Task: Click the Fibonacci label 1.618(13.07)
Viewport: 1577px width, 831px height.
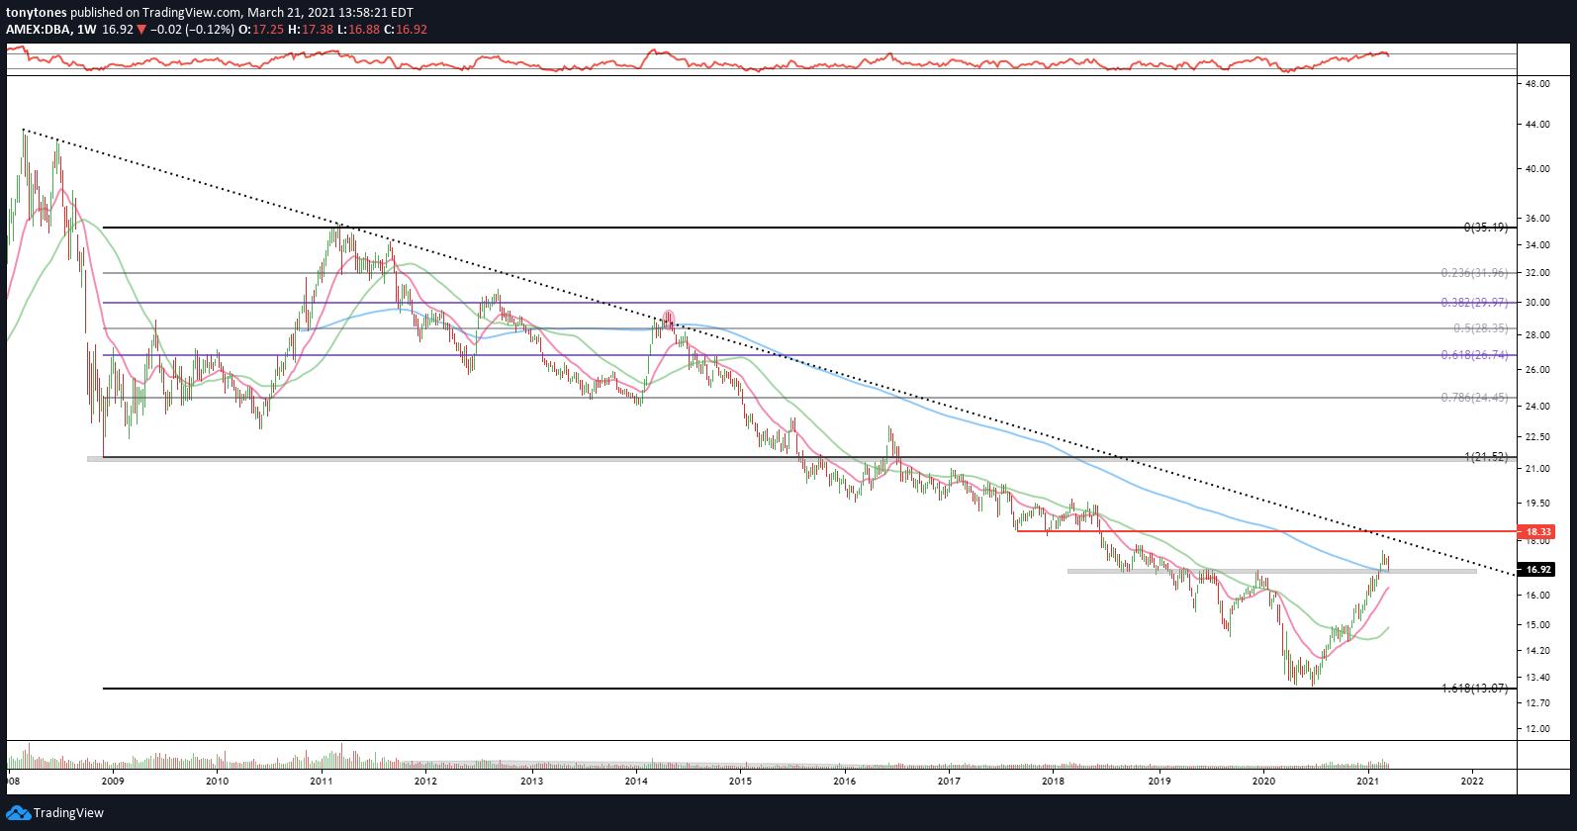Action: click(x=1474, y=689)
